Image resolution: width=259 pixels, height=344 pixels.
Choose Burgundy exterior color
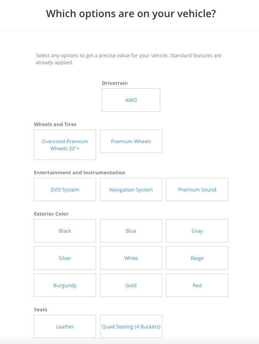point(65,285)
